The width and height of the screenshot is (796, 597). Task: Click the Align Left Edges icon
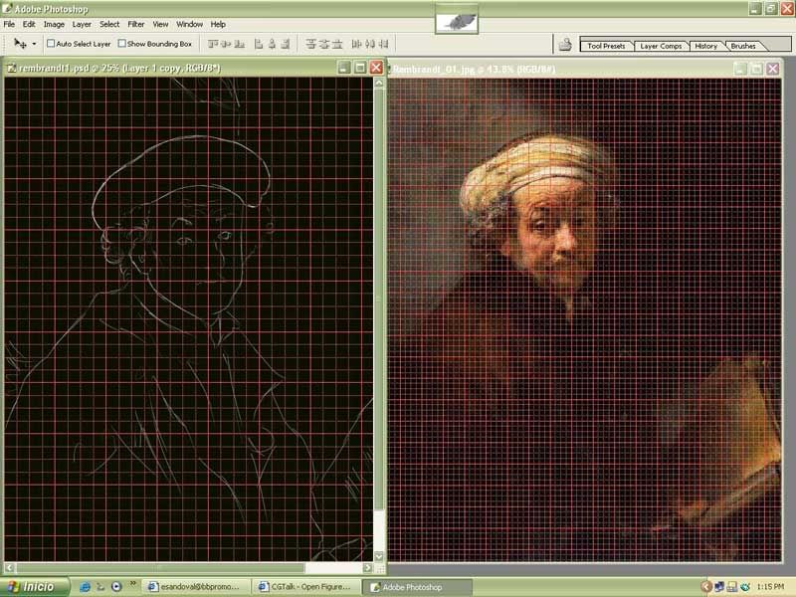point(260,44)
